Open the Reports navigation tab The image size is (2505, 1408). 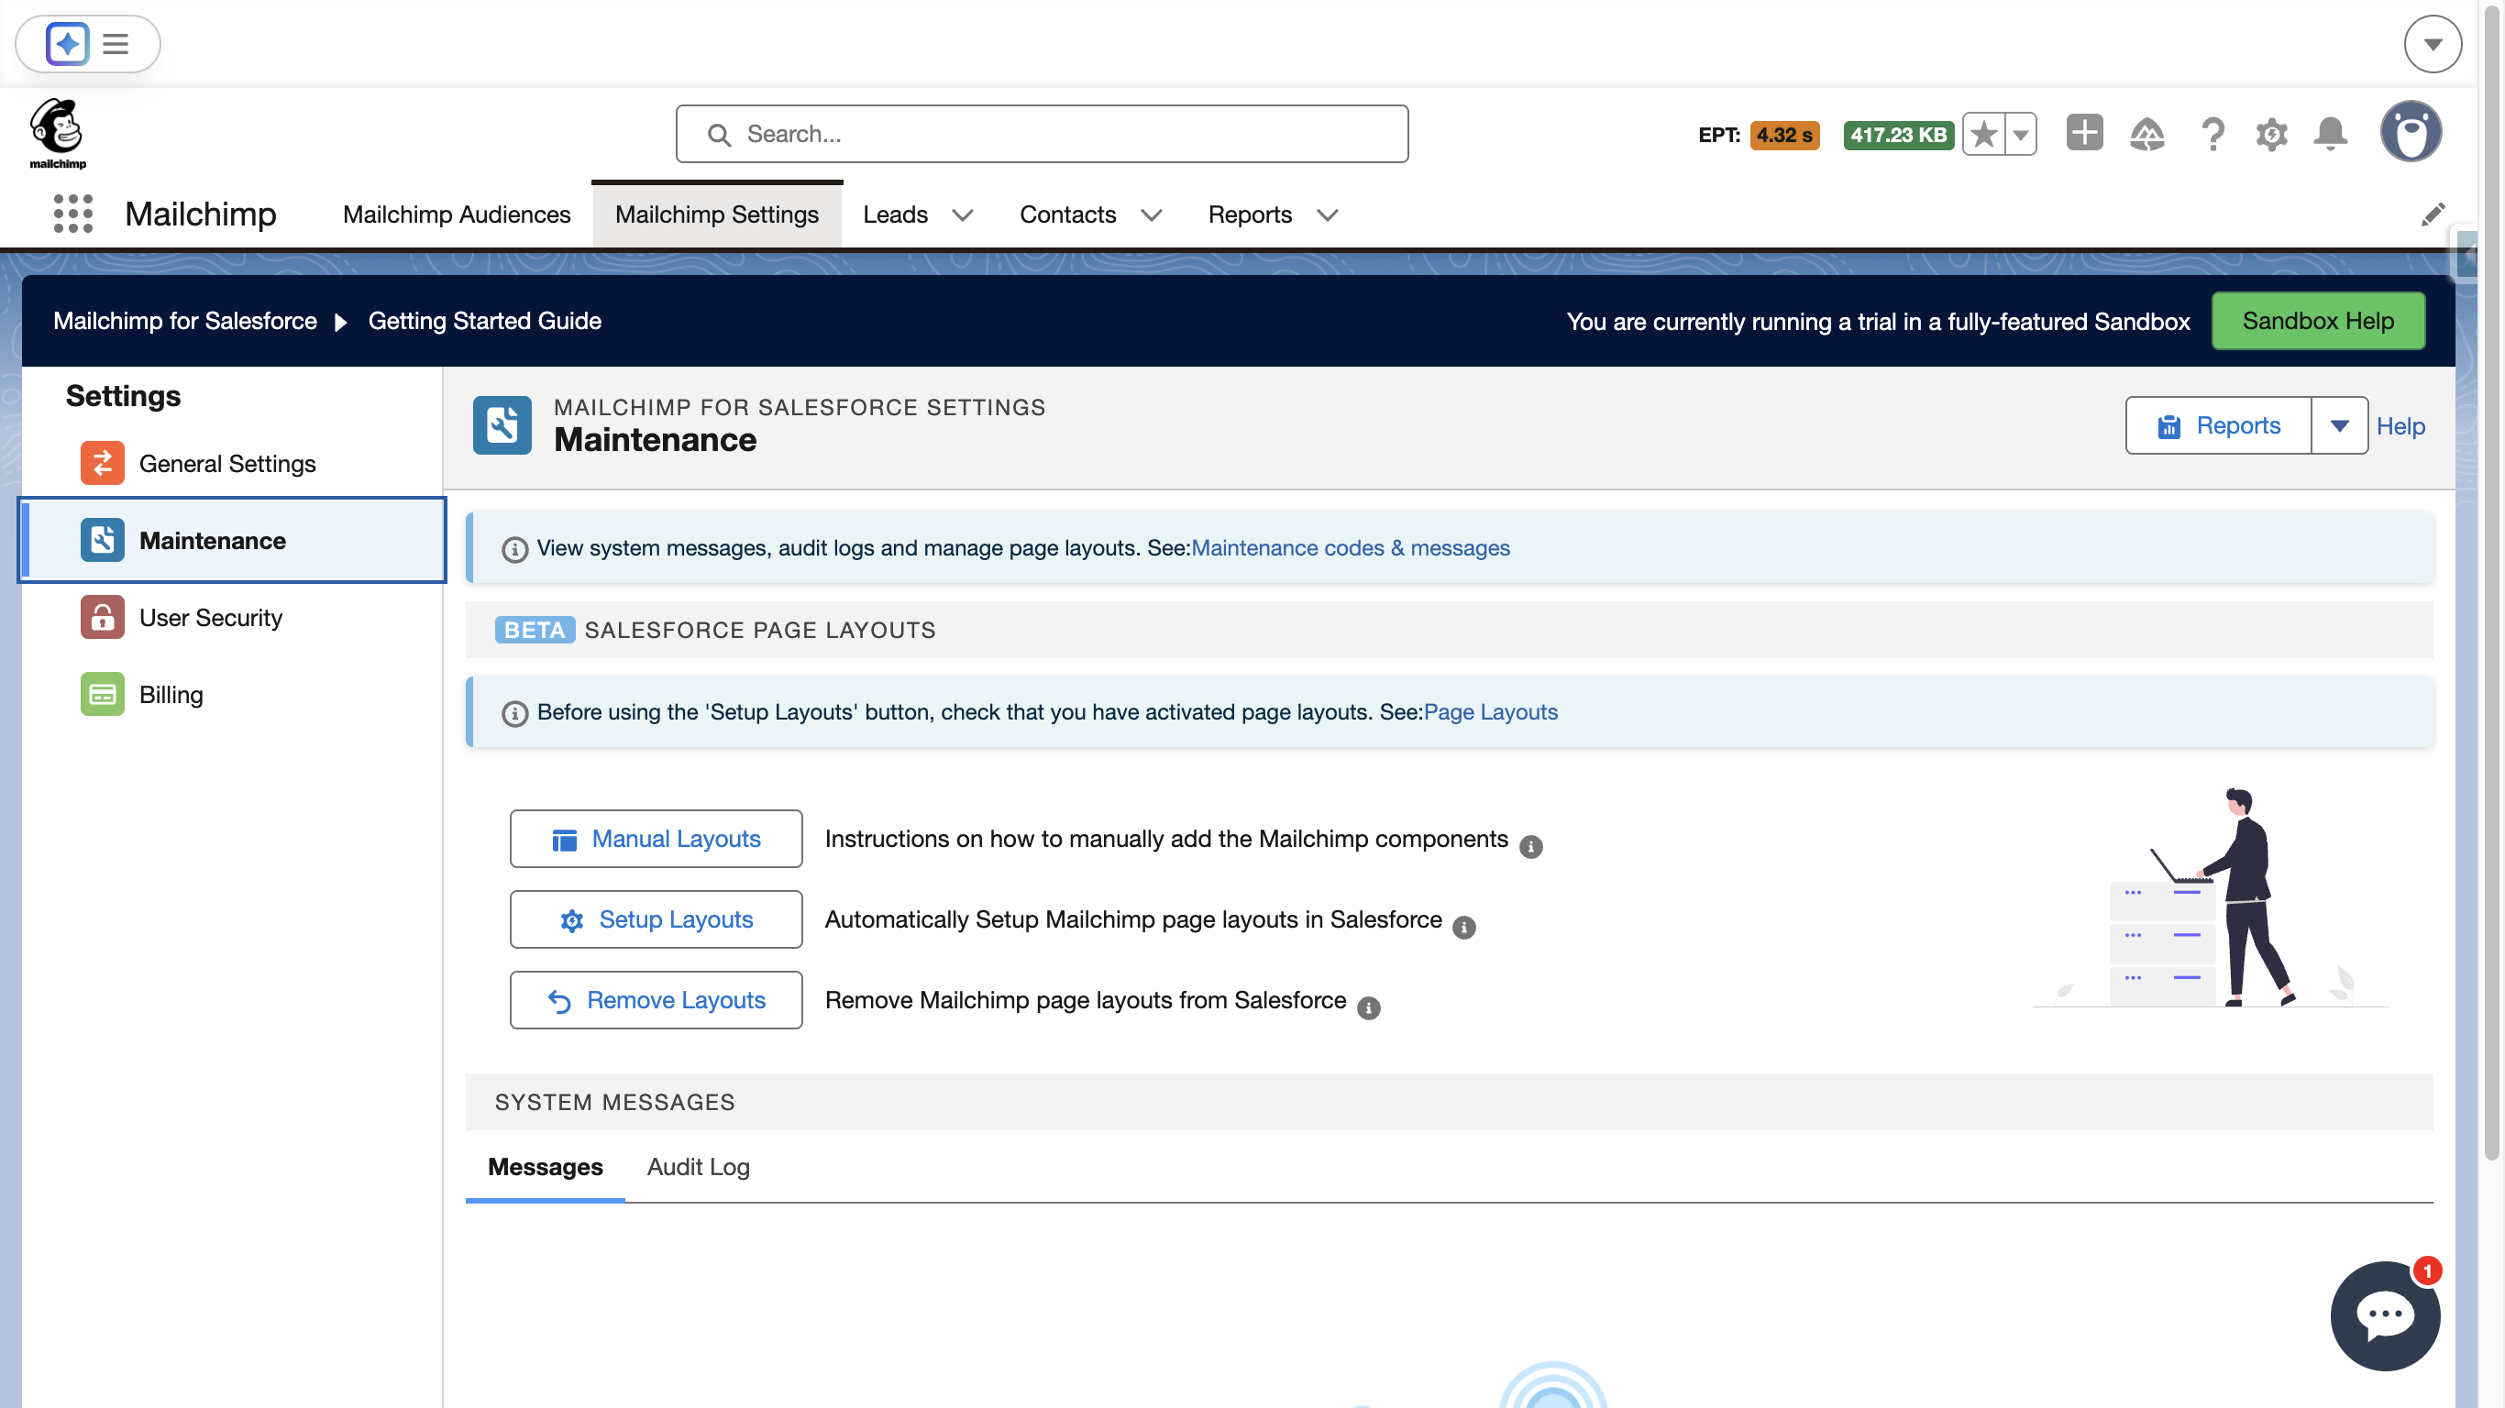point(1250,214)
